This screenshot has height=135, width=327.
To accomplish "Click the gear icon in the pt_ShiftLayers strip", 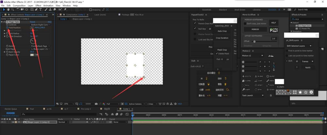I will click(311, 92).
